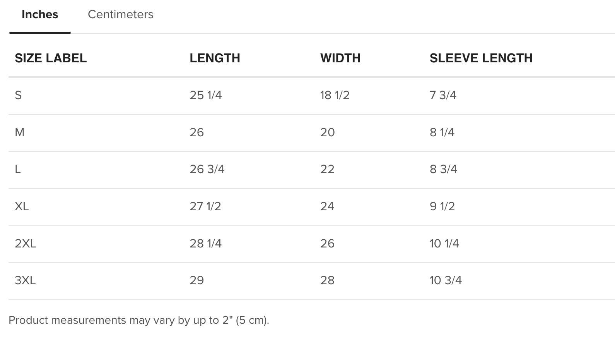Select the M size label cell
This screenshot has width=615, height=340.
click(19, 132)
